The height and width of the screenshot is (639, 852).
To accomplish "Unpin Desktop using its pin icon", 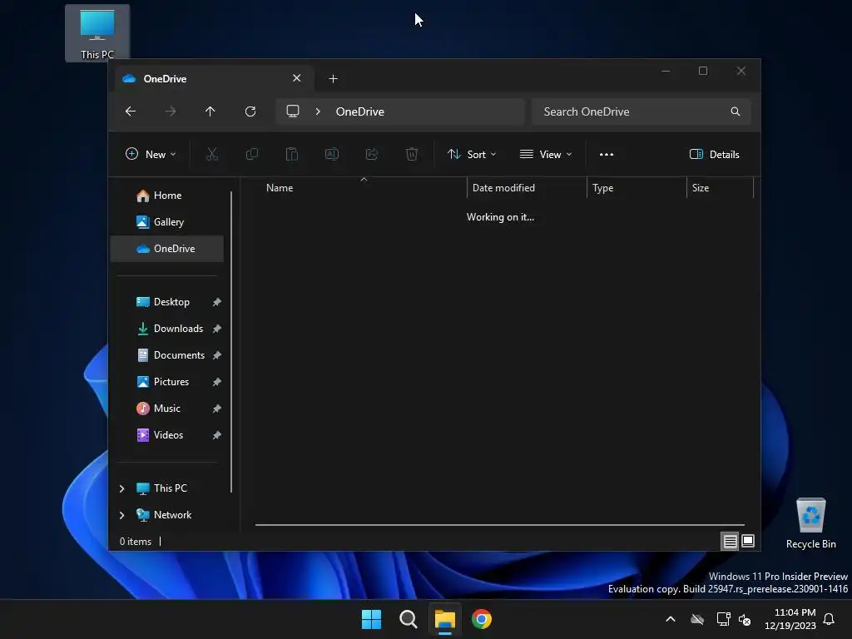I will (217, 302).
